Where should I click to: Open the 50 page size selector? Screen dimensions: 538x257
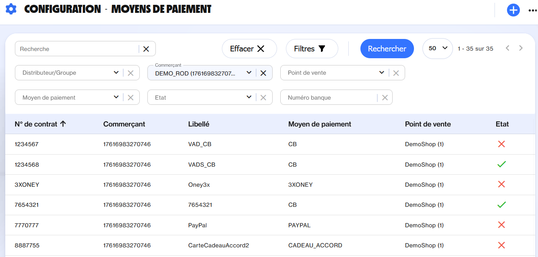(x=438, y=48)
